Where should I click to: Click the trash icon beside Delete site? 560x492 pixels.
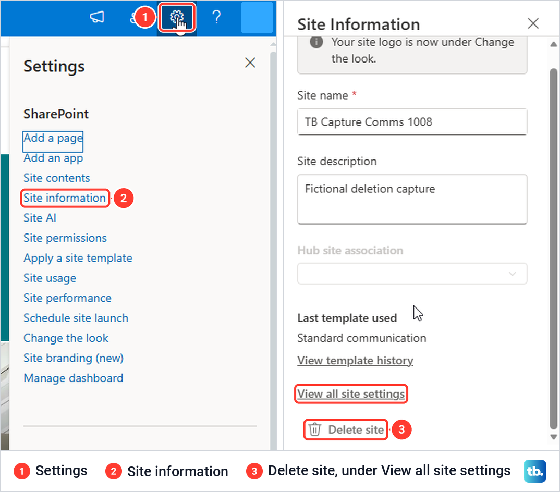314,429
